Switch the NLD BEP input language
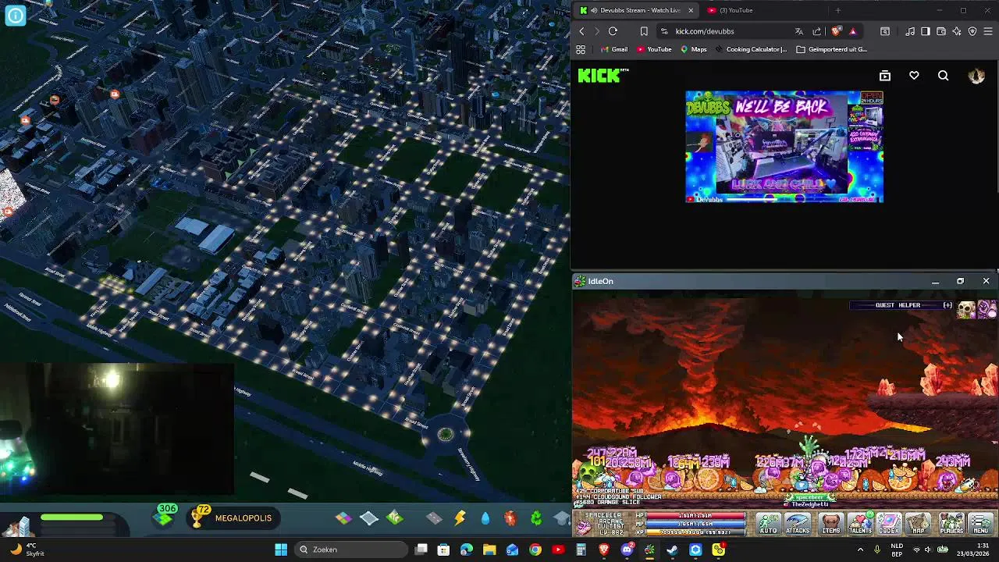 click(x=898, y=550)
